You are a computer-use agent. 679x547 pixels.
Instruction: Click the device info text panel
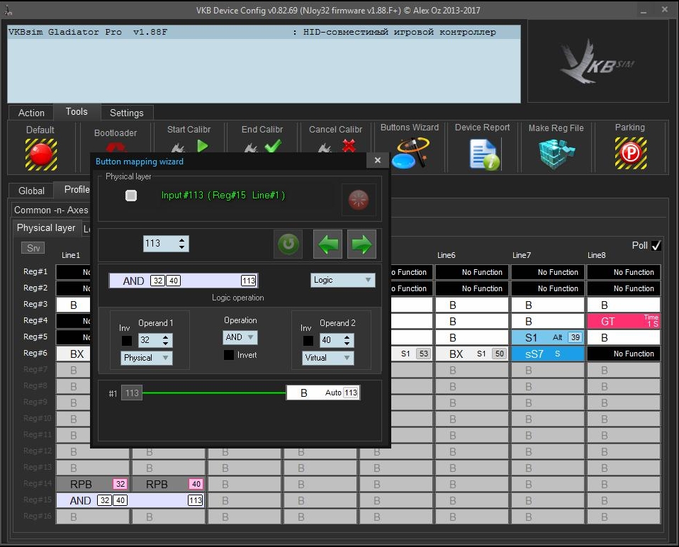(x=264, y=64)
